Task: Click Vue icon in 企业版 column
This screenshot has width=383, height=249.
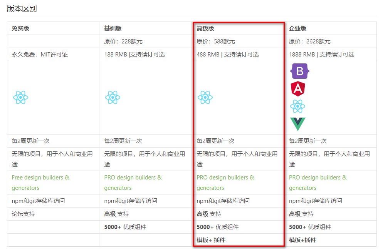Action: 298,124
